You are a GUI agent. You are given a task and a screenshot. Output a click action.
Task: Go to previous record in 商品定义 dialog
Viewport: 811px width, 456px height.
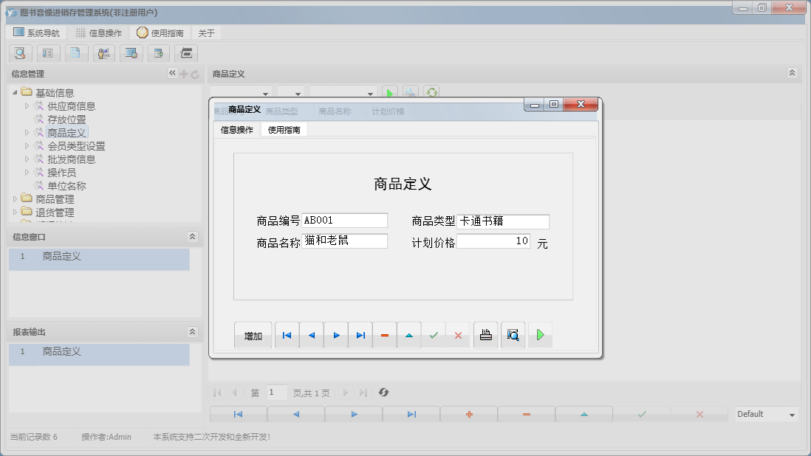[311, 335]
